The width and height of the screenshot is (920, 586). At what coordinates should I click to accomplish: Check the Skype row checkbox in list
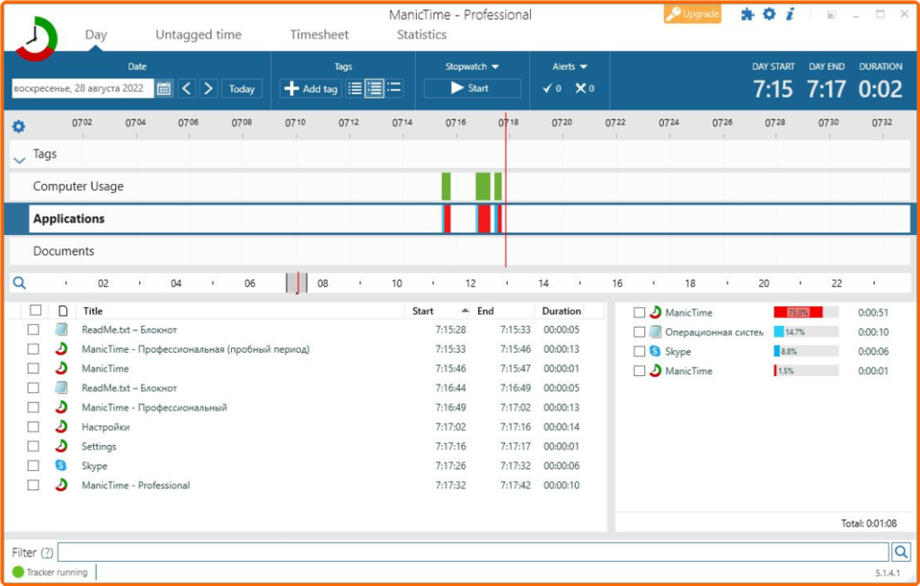pyautogui.click(x=33, y=466)
